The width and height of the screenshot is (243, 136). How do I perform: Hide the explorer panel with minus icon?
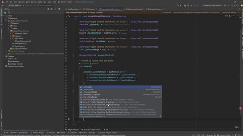[62, 9]
